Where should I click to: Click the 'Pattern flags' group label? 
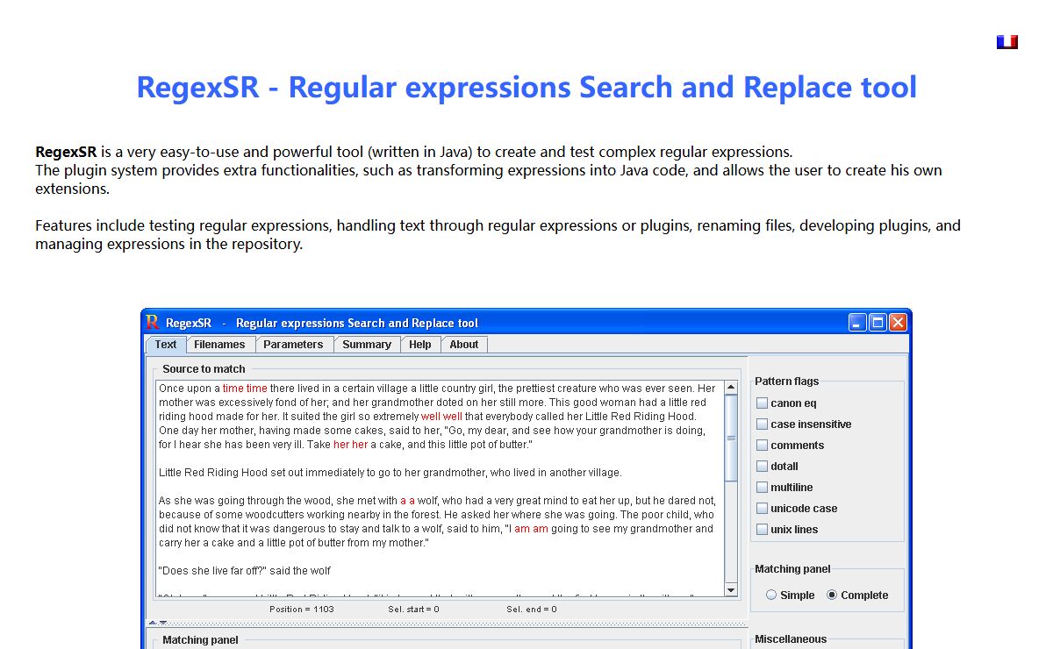787,382
